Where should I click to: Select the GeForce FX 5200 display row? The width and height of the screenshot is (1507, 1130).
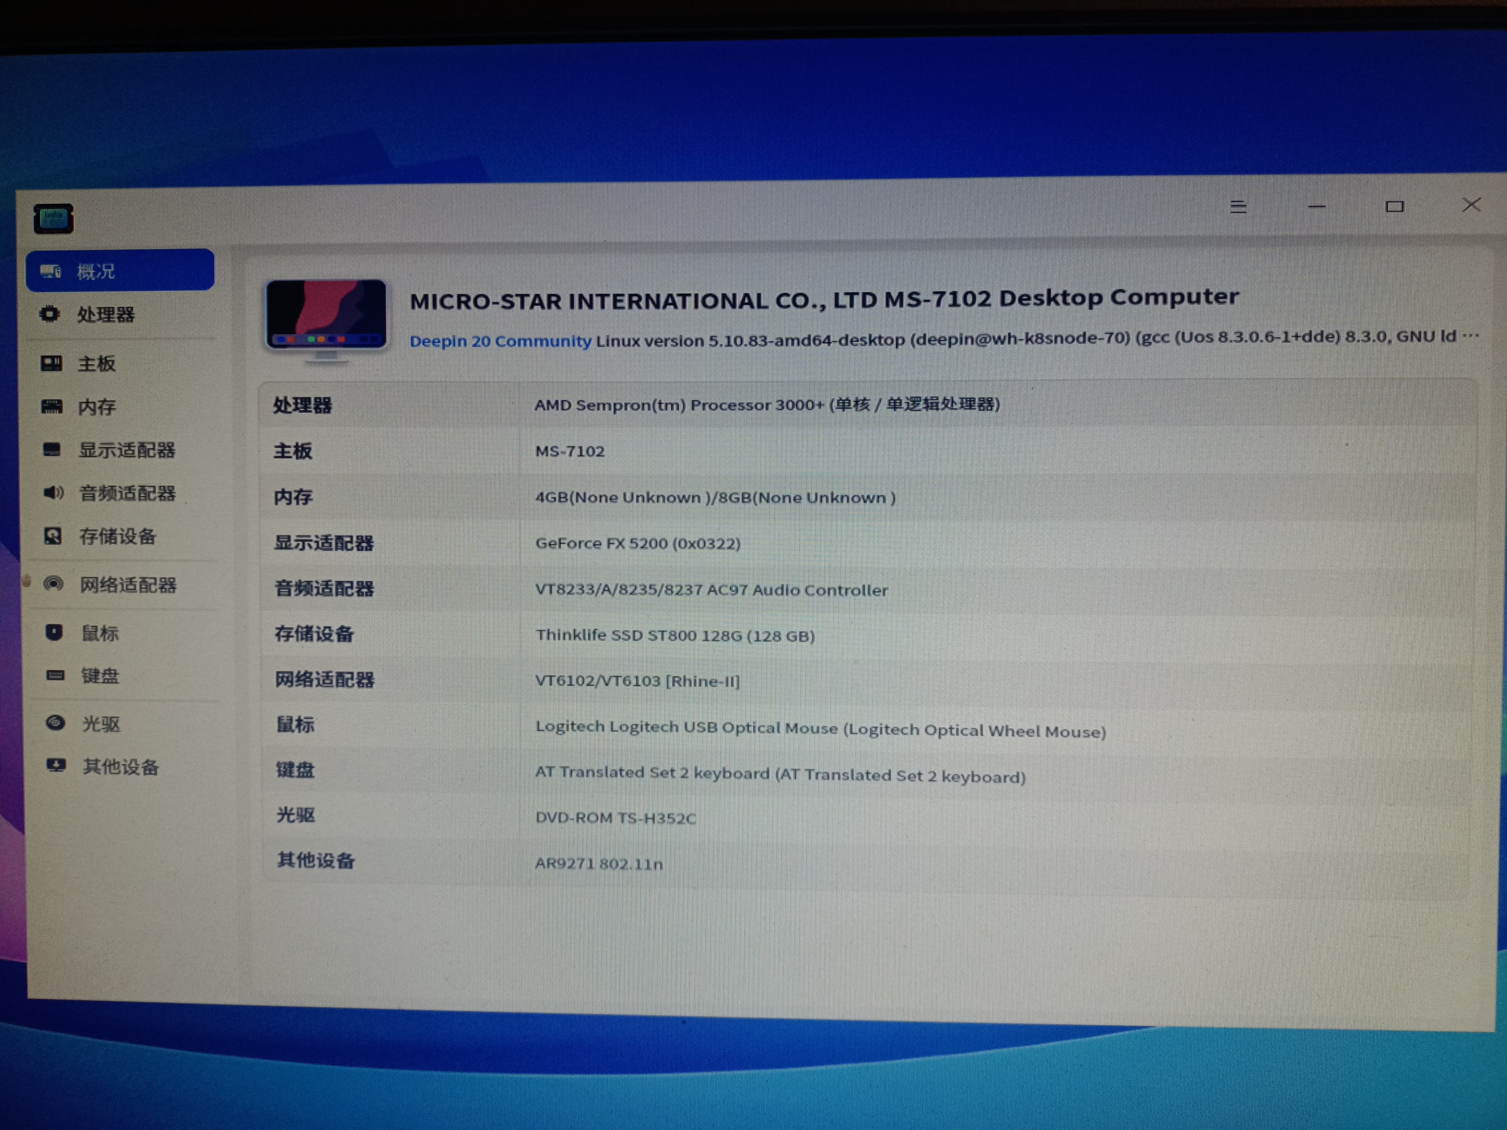point(749,543)
